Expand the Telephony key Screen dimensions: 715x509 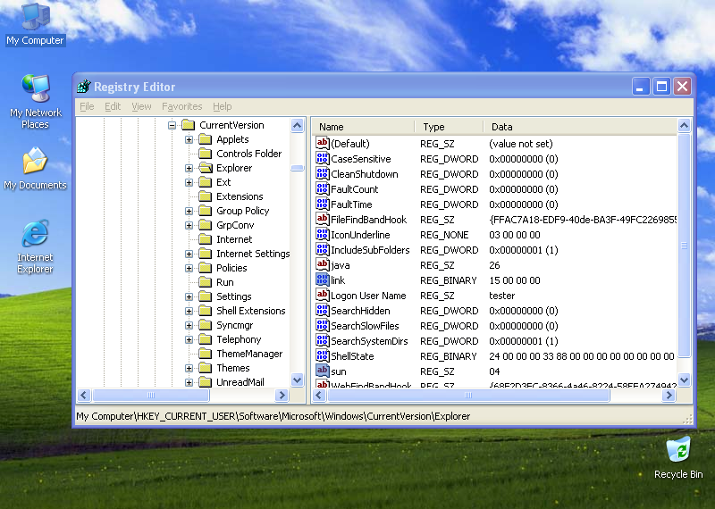click(x=189, y=339)
